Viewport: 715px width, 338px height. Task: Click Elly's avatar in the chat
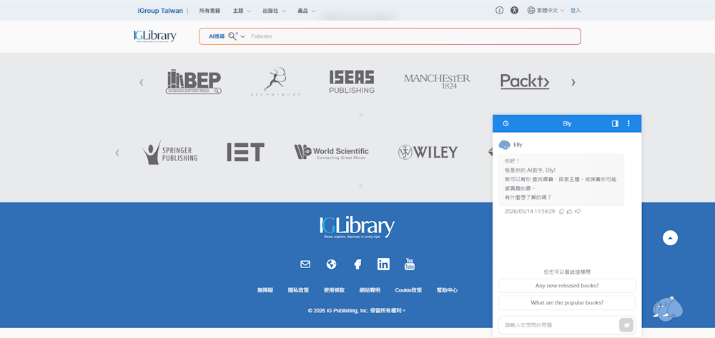504,145
